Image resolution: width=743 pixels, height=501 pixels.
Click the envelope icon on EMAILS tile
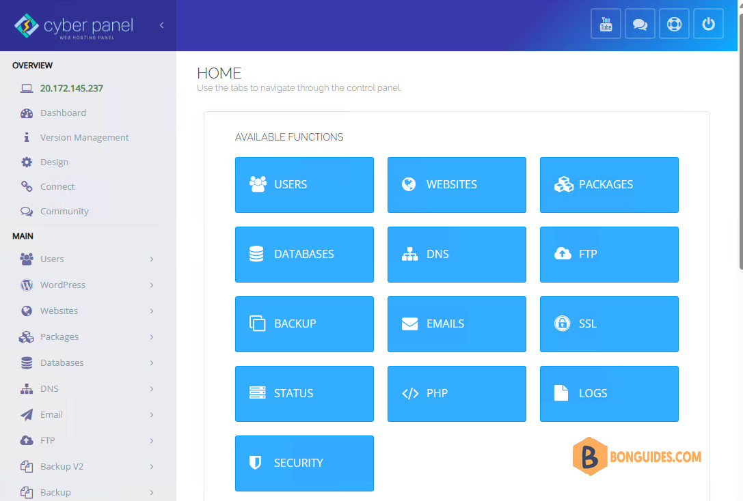410,324
